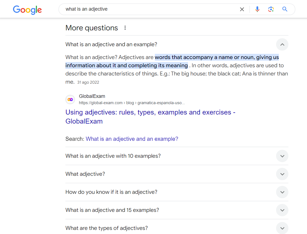Expand 'What is an adjective with 10 examples?'
The width and height of the screenshot is (307, 234).
[x=282, y=156]
